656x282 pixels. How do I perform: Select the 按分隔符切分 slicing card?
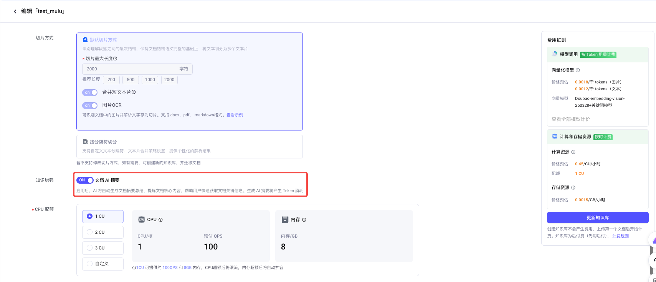[x=190, y=147]
